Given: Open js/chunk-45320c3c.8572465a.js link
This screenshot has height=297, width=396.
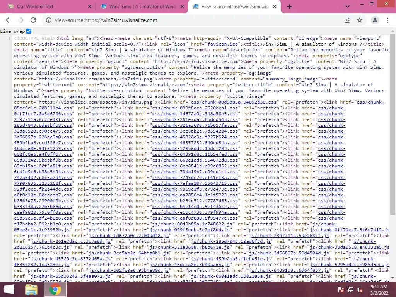Looking at the screenshot, I should pos(70,259).
